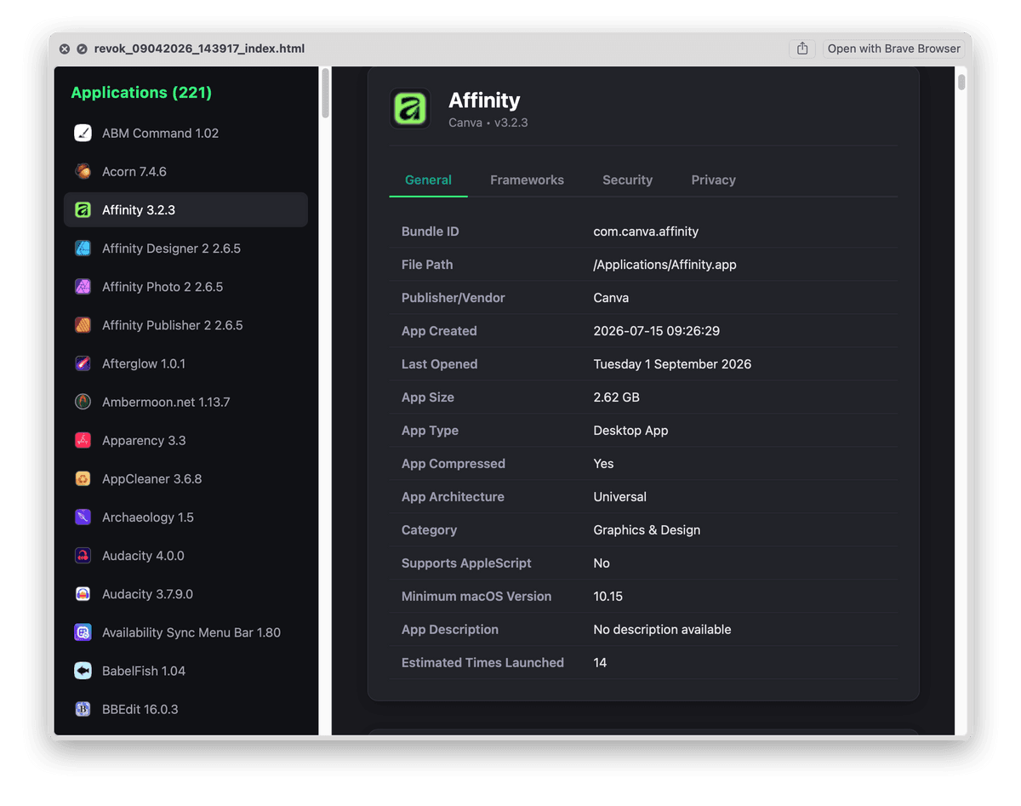Click the Desktop App type value

pyautogui.click(x=630, y=431)
